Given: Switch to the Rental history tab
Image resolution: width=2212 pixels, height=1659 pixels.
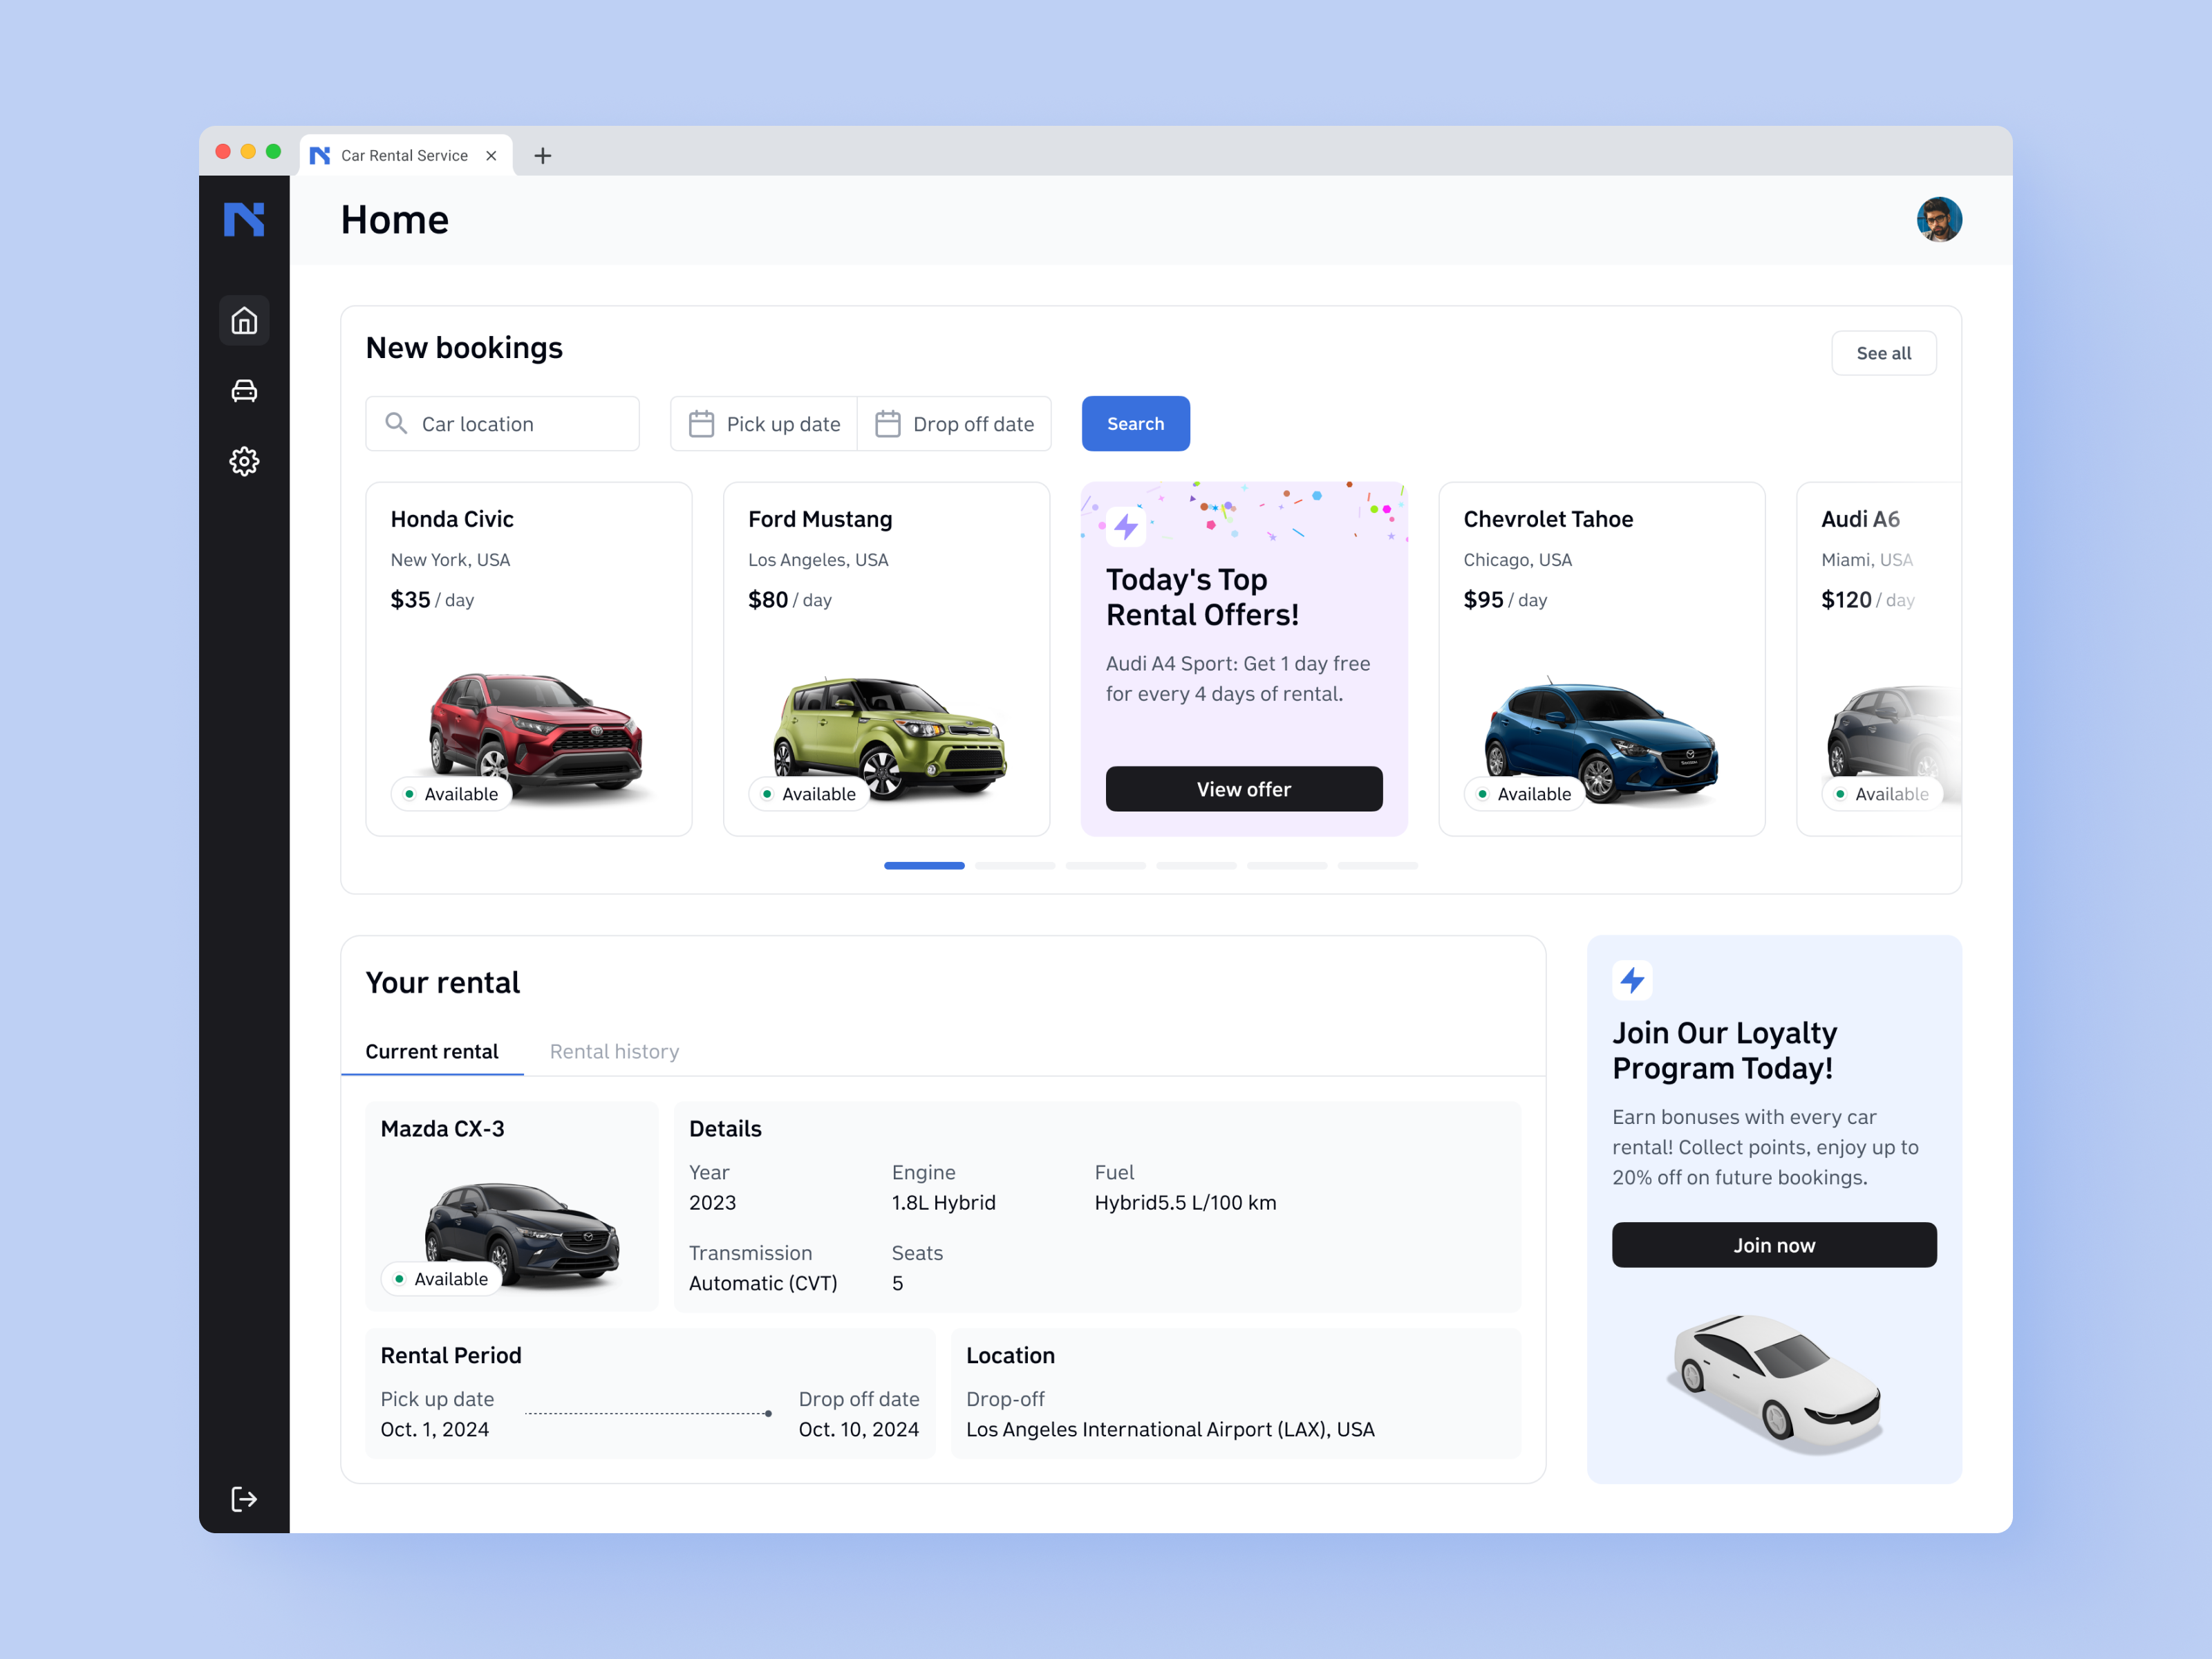Looking at the screenshot, I should point(613,1051).
